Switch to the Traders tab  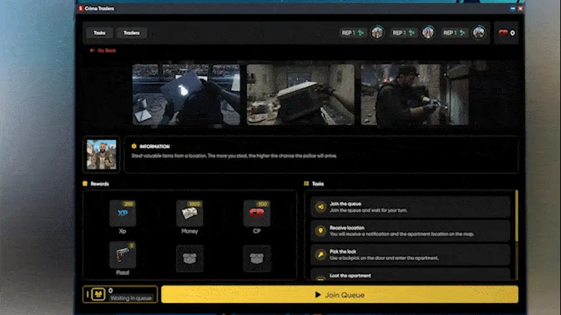pos(131,33)
